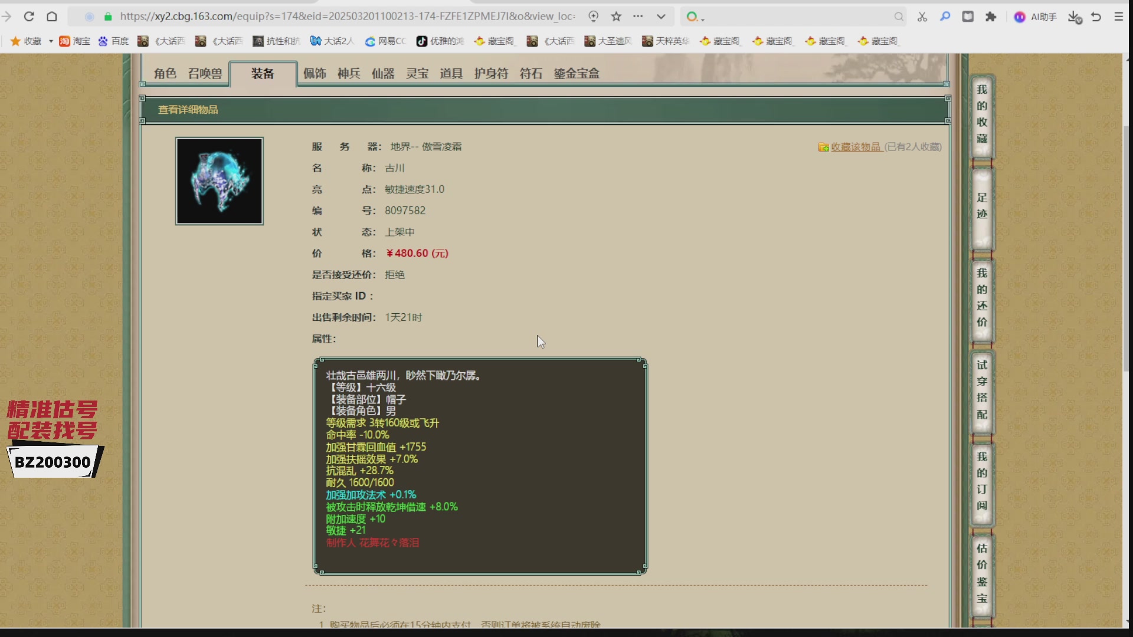Open the search engine selector dropdown
This screenshot has width=1133, height=637.
pyautogui.click(x=695, y=17)
